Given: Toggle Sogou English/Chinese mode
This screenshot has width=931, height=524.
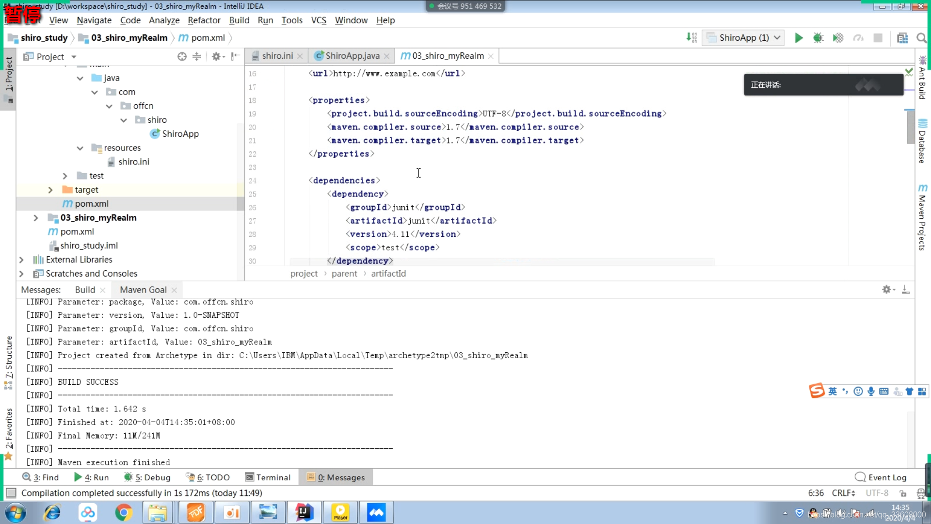Looking at the screenshot, I should pyautogui.click(x=833, y=392).
